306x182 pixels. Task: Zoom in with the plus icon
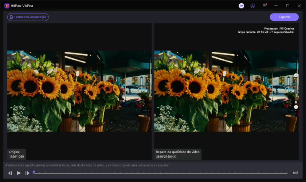[x=296, y=75]
